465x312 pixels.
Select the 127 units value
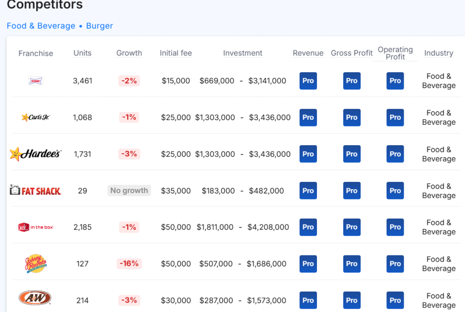(x=83, y=264)
